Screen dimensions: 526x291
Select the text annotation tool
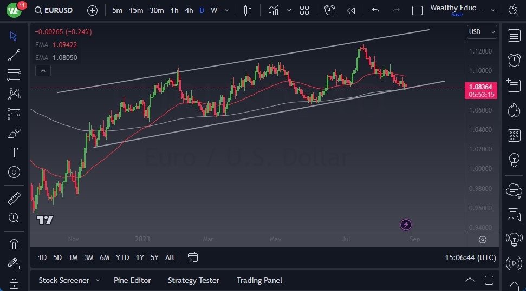[x=14, y=153]
